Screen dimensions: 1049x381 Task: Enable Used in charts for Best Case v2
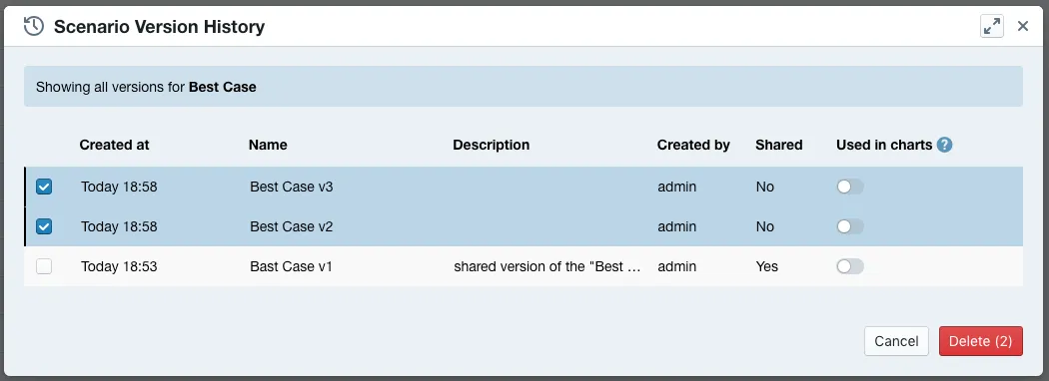(850, 226)
